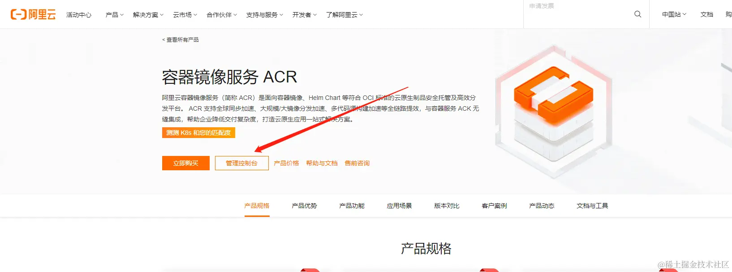Select the 客户案例 tab
732x272 pixels.
tap(494, 206)
